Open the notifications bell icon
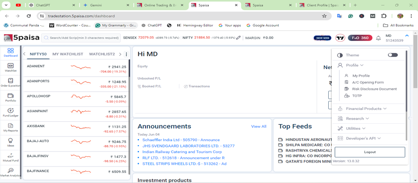Screen dimensions: 418x183 (x=378, y=38)
